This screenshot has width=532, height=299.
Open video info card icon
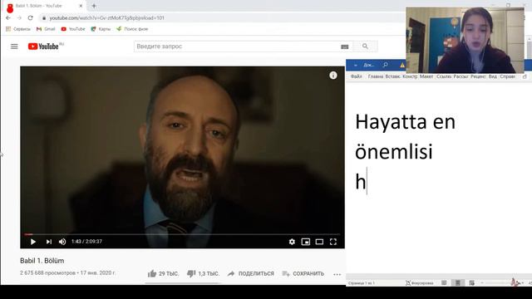tap(333, 76)
